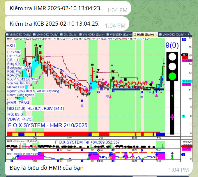The height and width of the screenshot is (177, 198).
Task: Click the 'IBD (24.9), HL (9.7), RSIV (84.1)' line
Action: [x=36, y=109]
